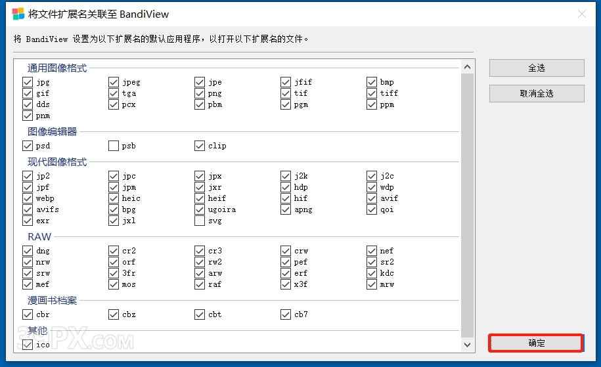601x367 pixels.
Task: Uncheck the jpeg extension checkbox
Action: [x=114, y=82]
